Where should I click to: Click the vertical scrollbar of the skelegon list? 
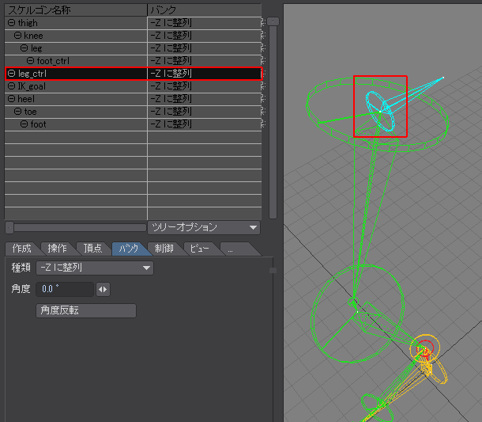pos(273,118)
